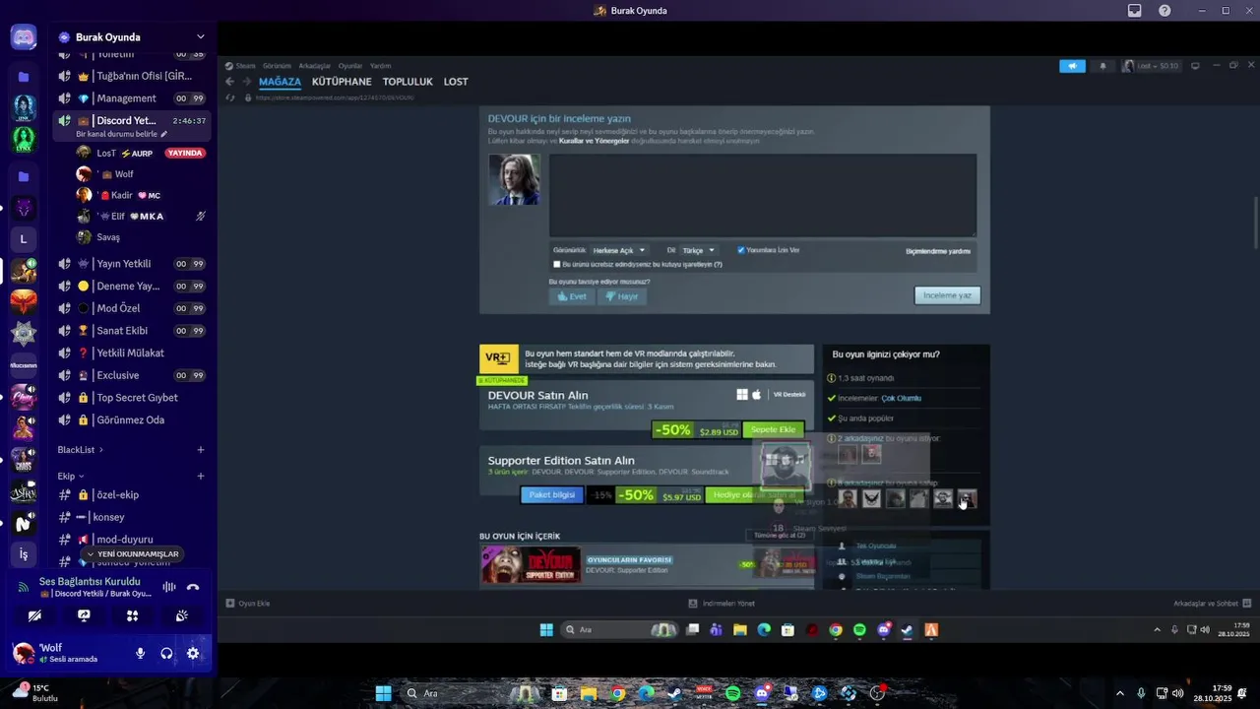Deafen audio with headphones icon
1260x709 pixels.
(x=166, y=653)
